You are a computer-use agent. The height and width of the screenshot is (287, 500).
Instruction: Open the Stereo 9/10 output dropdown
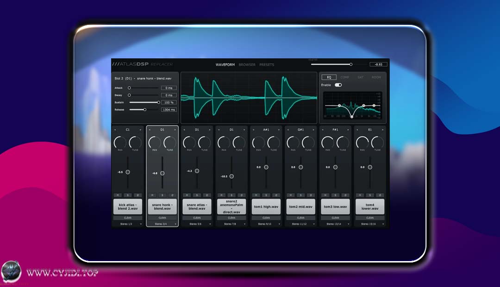pos(266,224)
